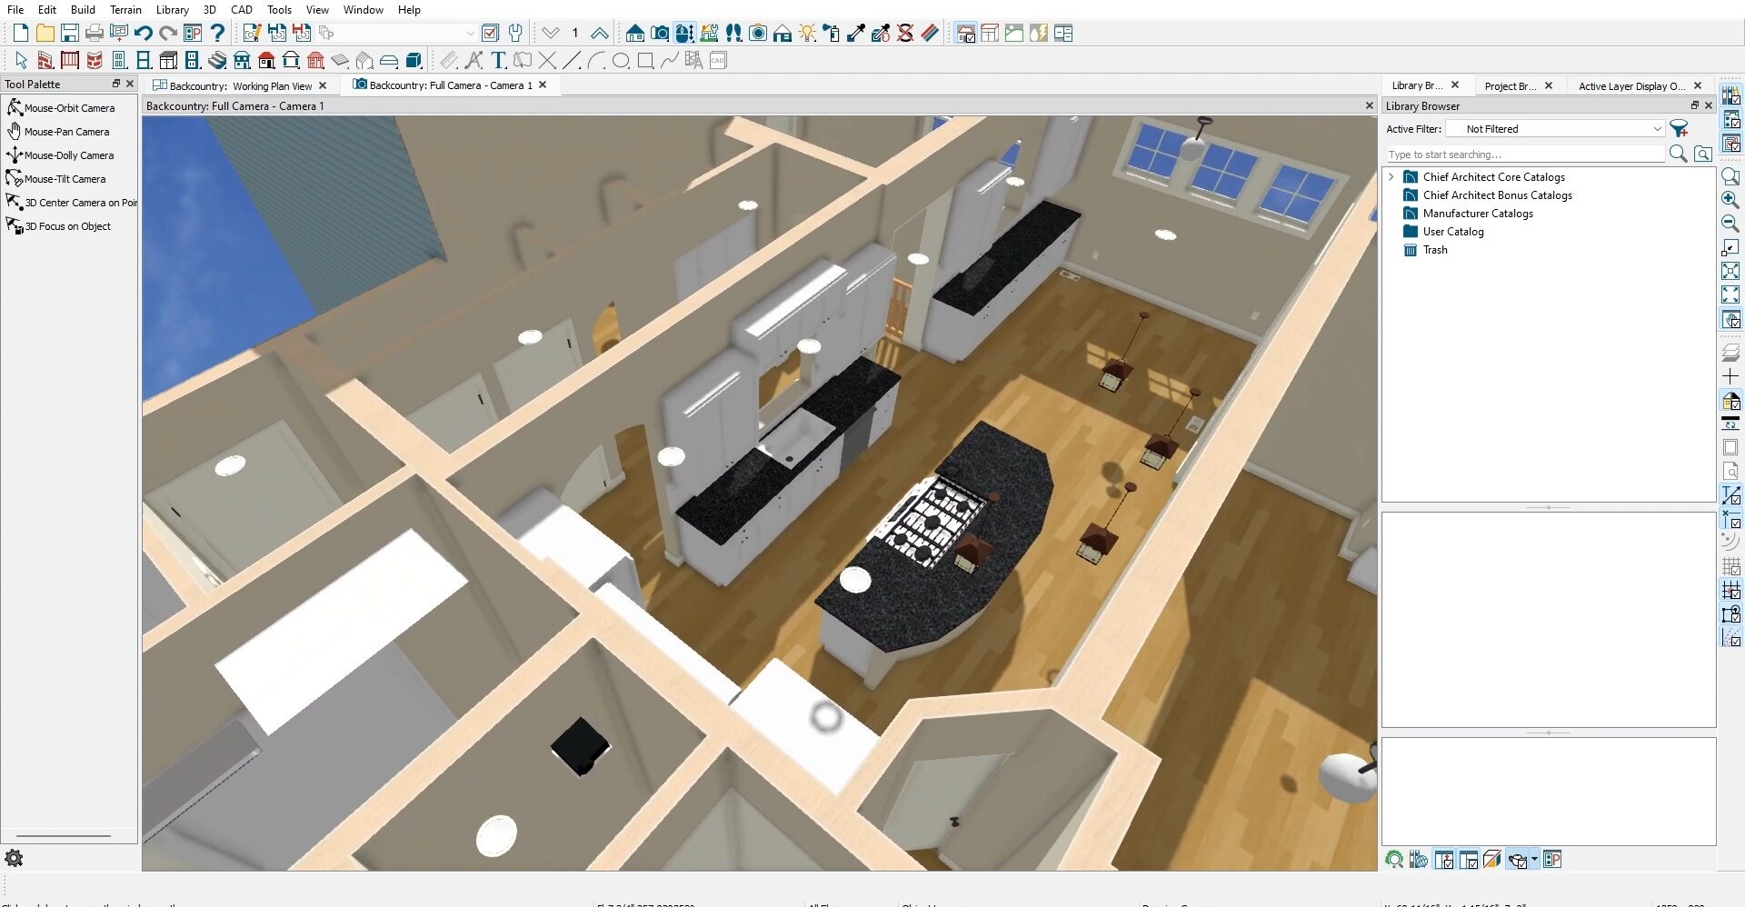Open the Terrain menu

125,10
